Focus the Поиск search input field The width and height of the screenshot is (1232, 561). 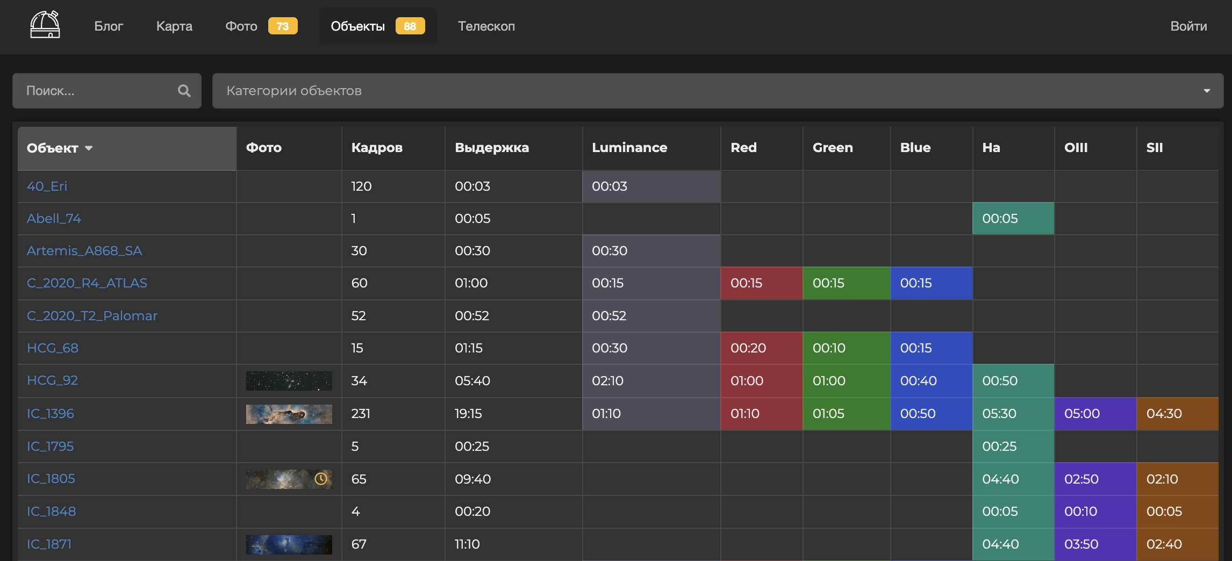coord(97,91)
